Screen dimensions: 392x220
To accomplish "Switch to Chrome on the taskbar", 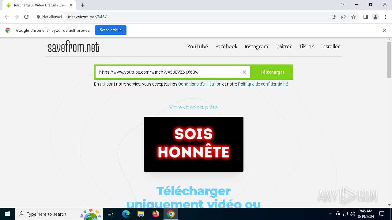I will click(171, 214).
